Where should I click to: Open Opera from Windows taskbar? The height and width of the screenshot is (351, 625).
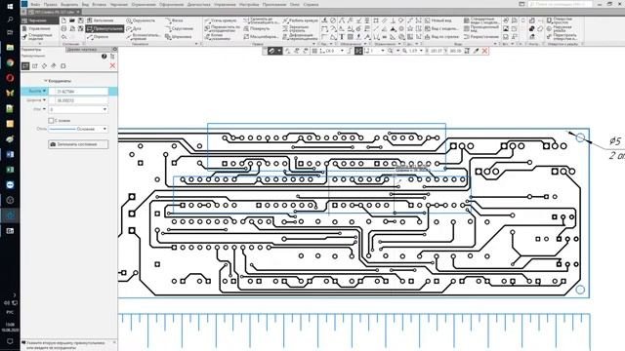pyautogui.click(x=10, y=78)
